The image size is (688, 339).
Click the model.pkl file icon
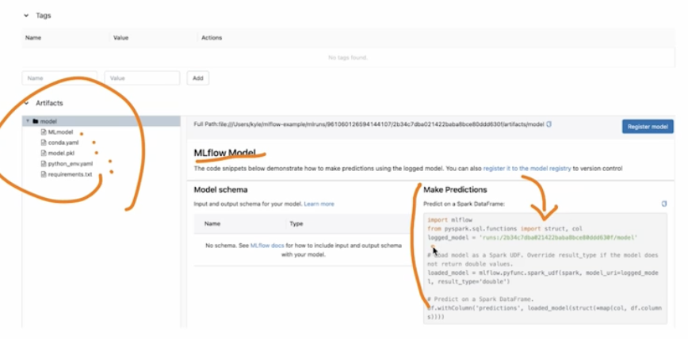click(x=44, y=153)
